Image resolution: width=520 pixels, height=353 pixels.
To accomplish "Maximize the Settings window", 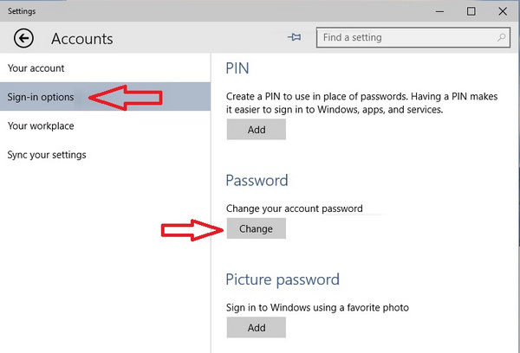I will tap(471, 11).
